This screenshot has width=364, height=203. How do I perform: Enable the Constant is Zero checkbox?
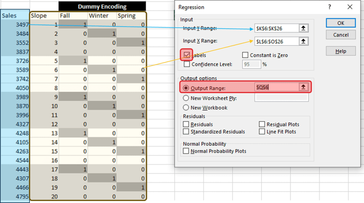click(245, 55)
